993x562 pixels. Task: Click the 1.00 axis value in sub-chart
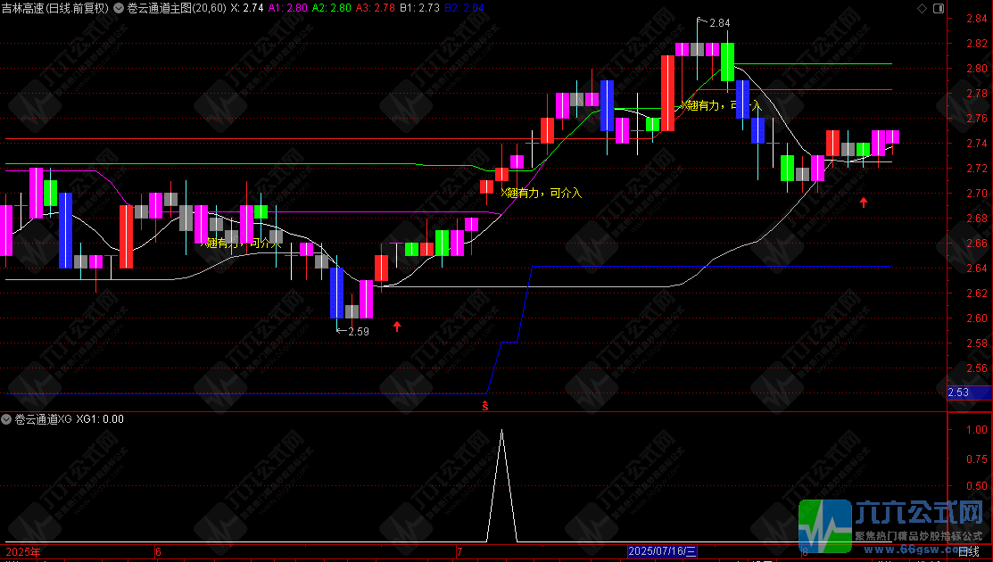(x=977, y=430)
